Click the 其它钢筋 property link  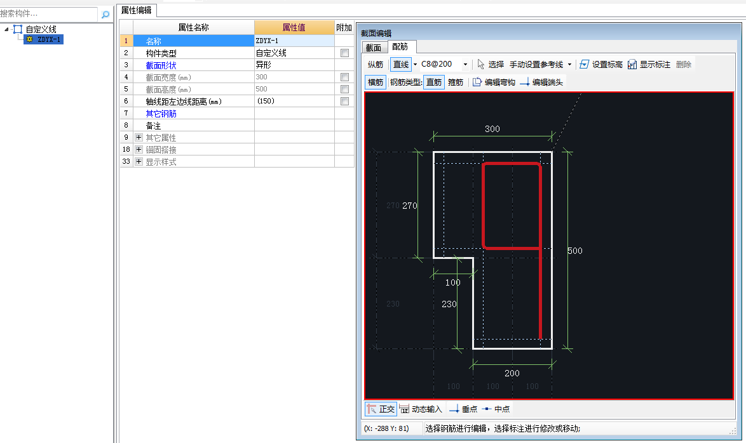(x=161, y=114)
